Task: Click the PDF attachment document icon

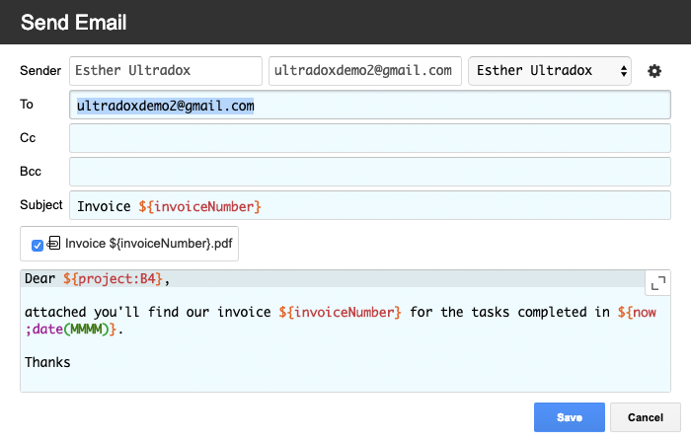Action: tap(53, 243)
